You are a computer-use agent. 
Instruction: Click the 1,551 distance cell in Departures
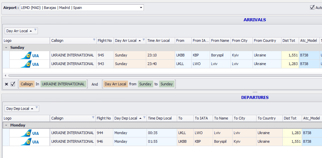(x=292, y=142)
